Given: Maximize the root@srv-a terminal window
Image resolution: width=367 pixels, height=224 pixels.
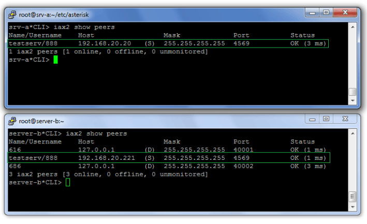Looking at the screenshot, I should pyautogui.click(x=326, y=12).
